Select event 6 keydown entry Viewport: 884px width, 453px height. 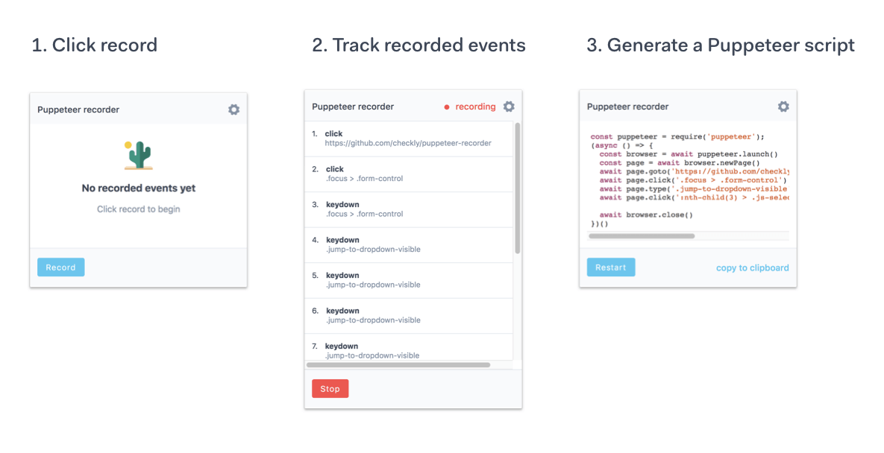(409, 316)
